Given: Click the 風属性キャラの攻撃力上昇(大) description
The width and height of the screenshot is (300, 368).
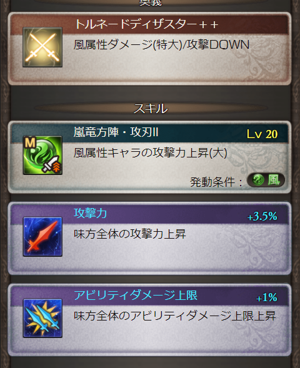Looking at the screenshot, I should [151, 153].
